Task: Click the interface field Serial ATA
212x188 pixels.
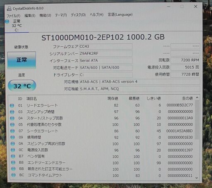Action: [106, 61]
